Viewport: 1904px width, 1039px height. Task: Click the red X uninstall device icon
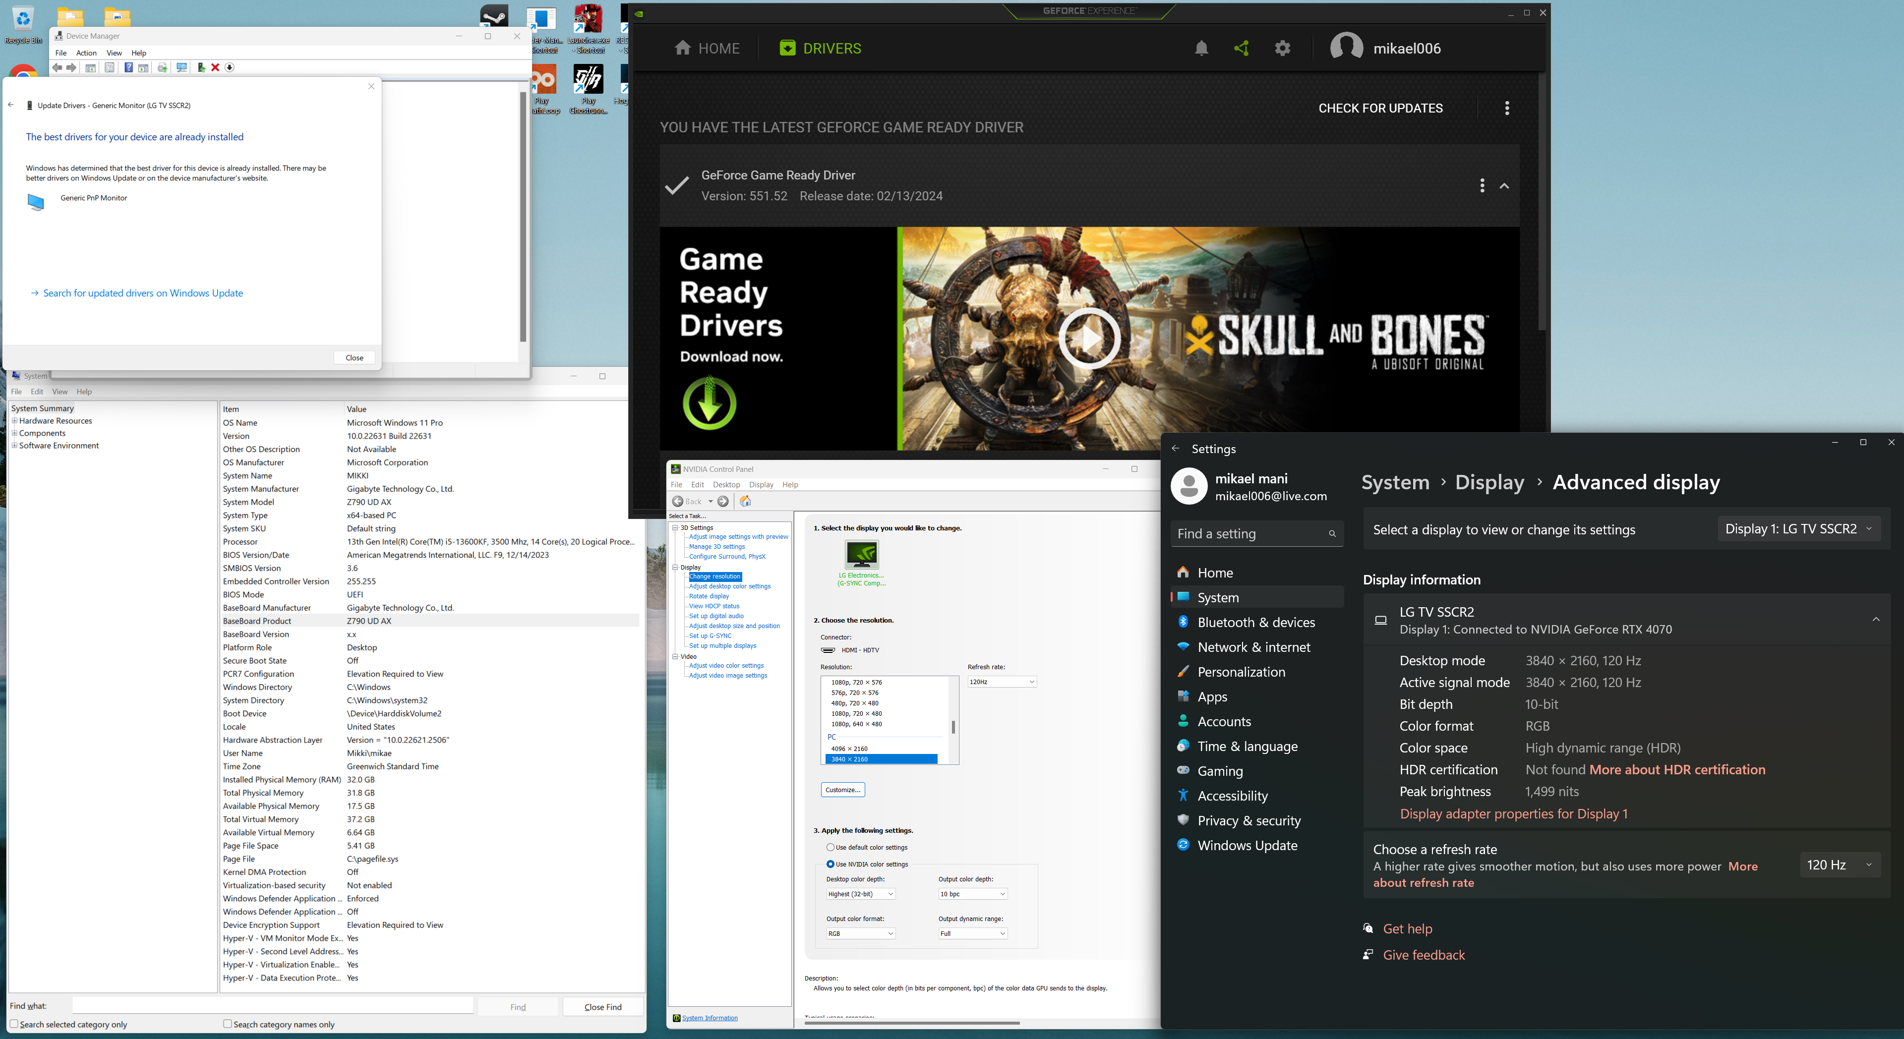tap(215, 67)
